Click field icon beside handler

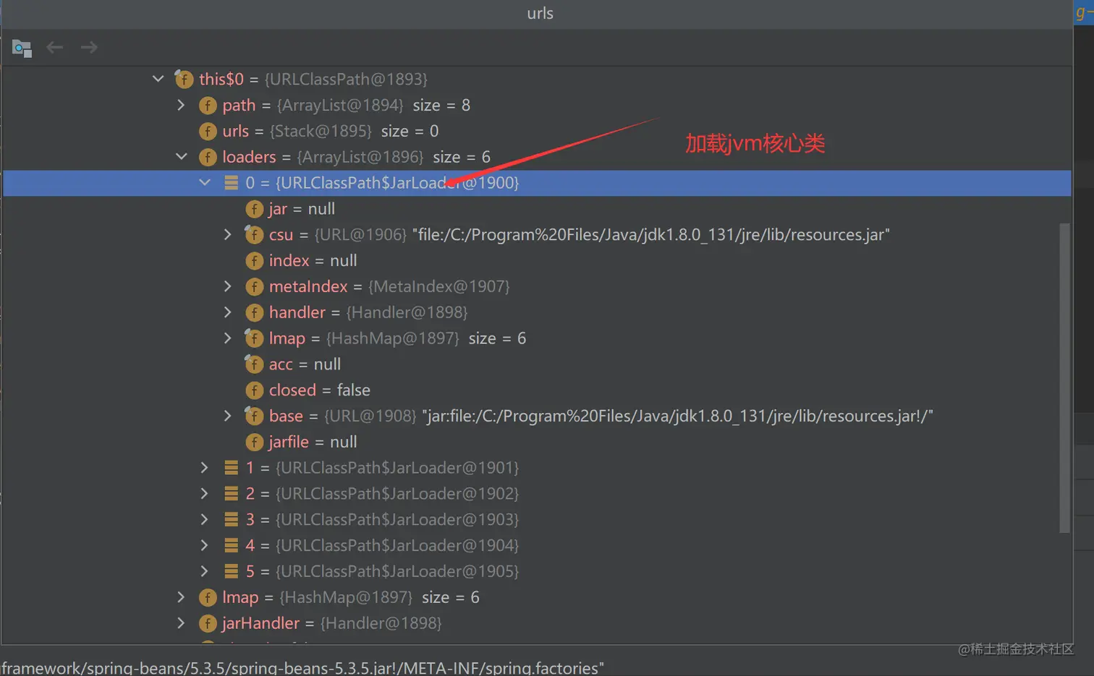(x=254, y=312)
